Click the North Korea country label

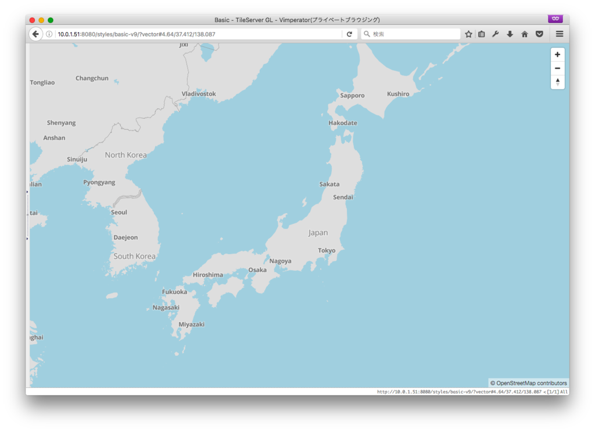point(126,155)
